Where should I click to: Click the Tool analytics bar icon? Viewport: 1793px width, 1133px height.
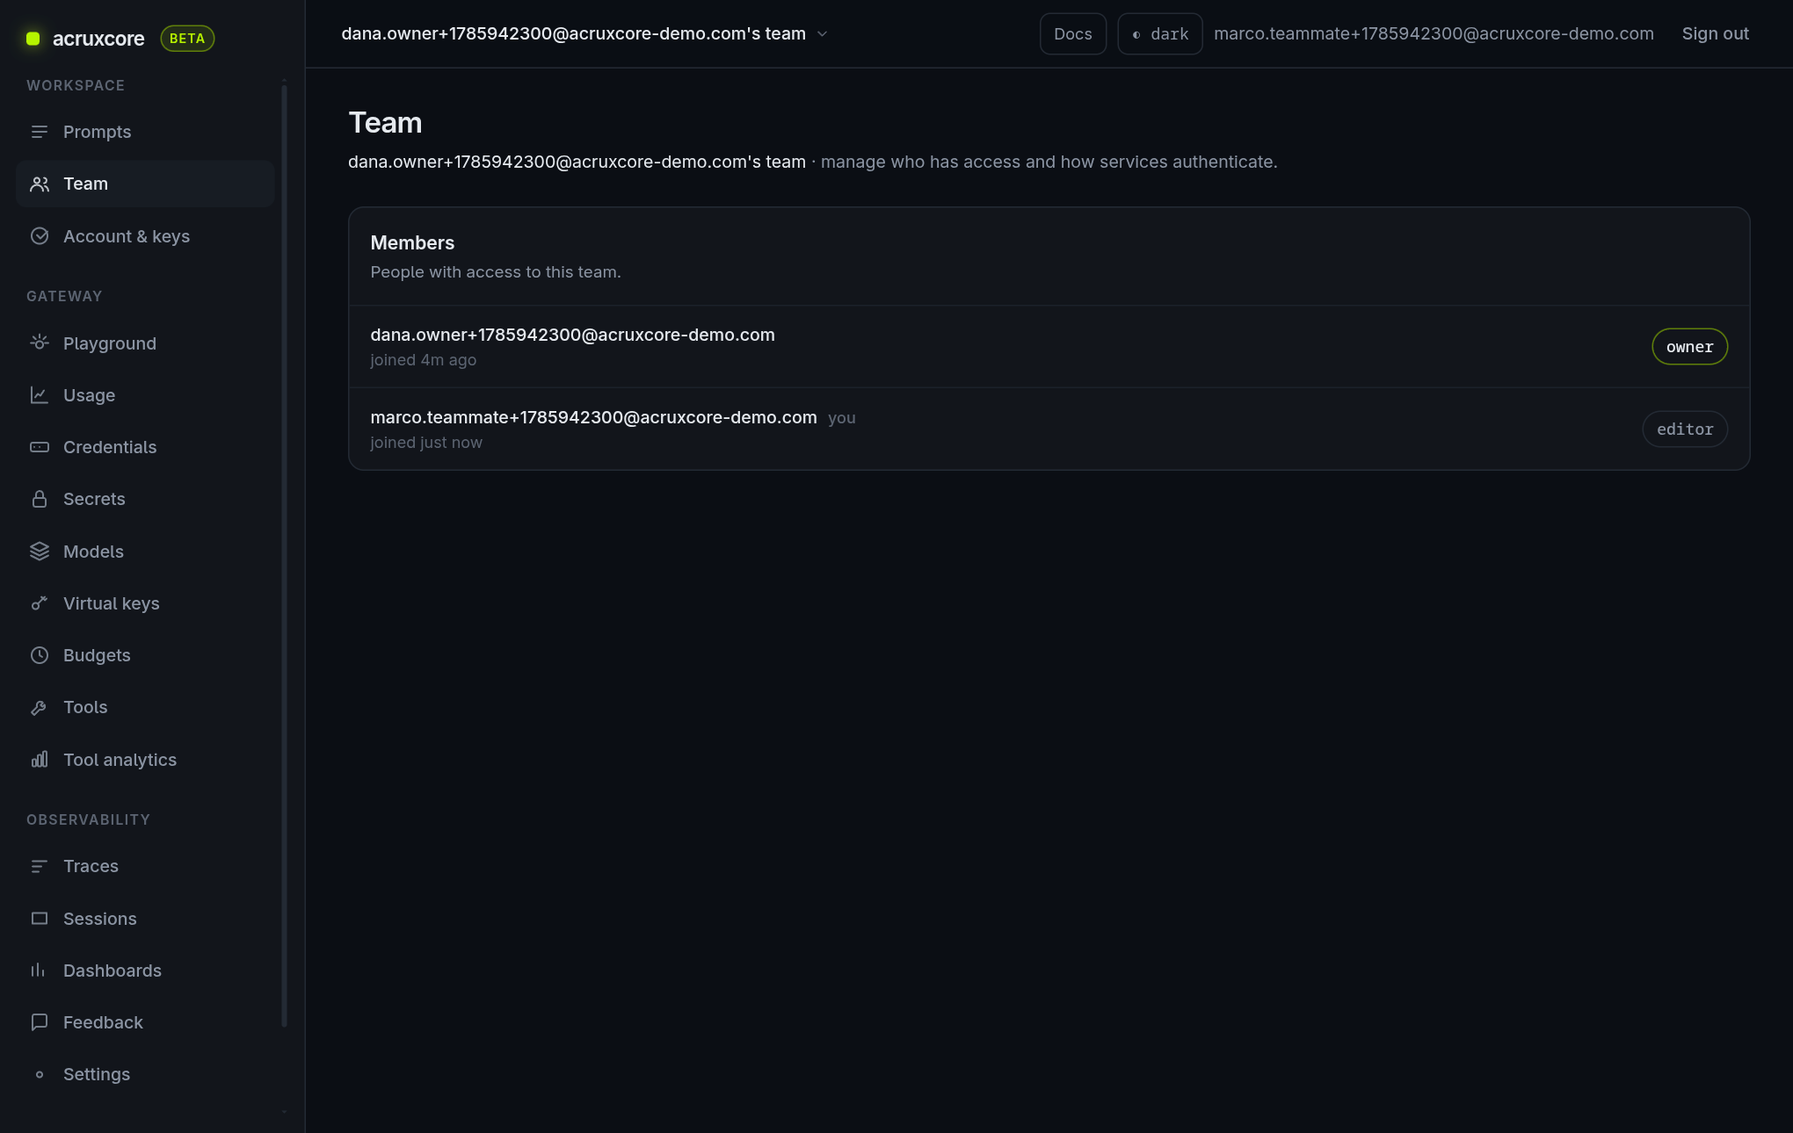tap(40, 760)
